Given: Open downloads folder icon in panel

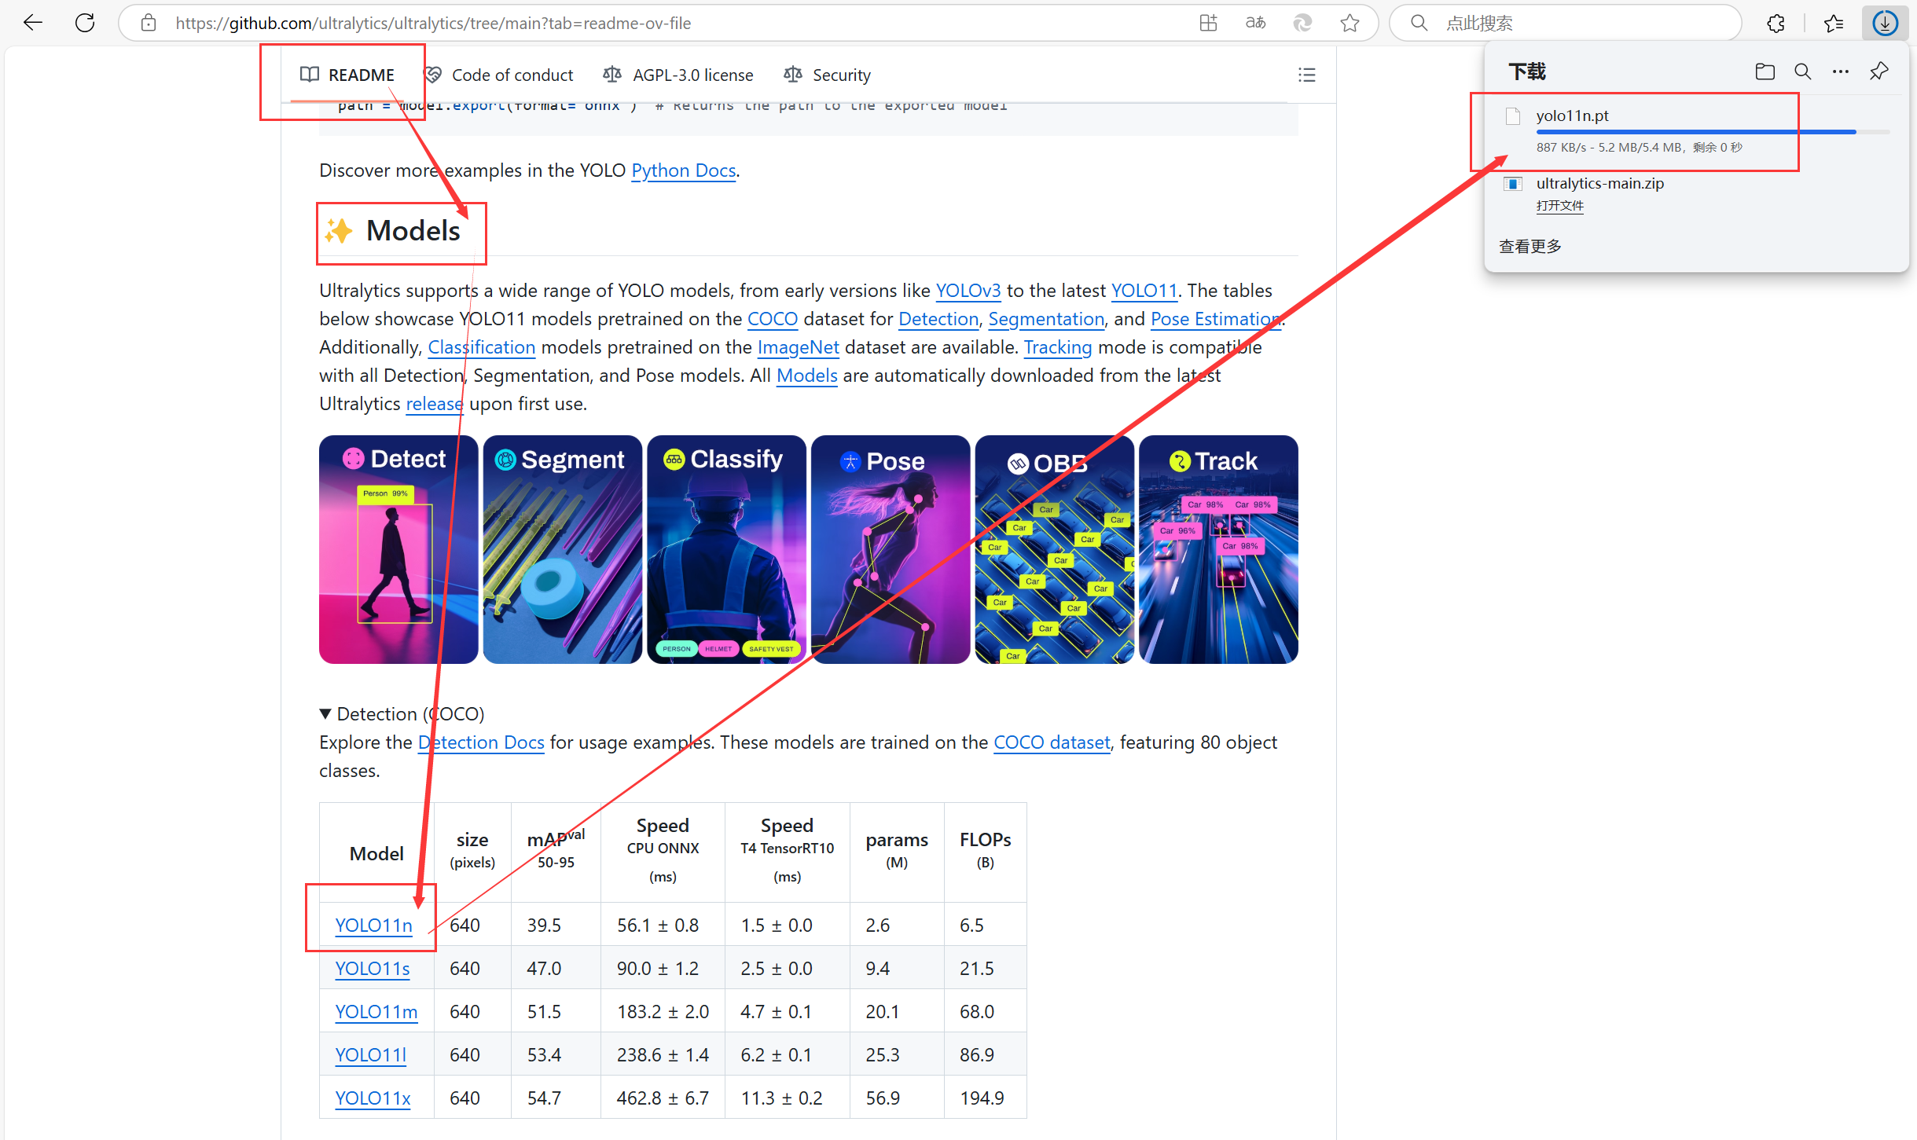Looking at the screenshot, I should [1765, 71].
